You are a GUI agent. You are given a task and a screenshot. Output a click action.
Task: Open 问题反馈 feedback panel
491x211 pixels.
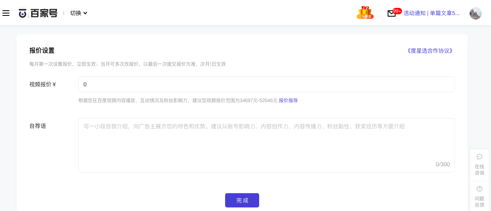(x=480, y=196)
